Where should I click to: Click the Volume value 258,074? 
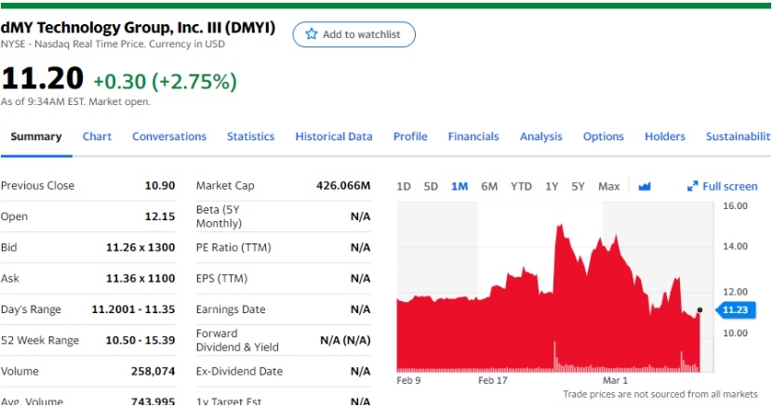(153, 371)
